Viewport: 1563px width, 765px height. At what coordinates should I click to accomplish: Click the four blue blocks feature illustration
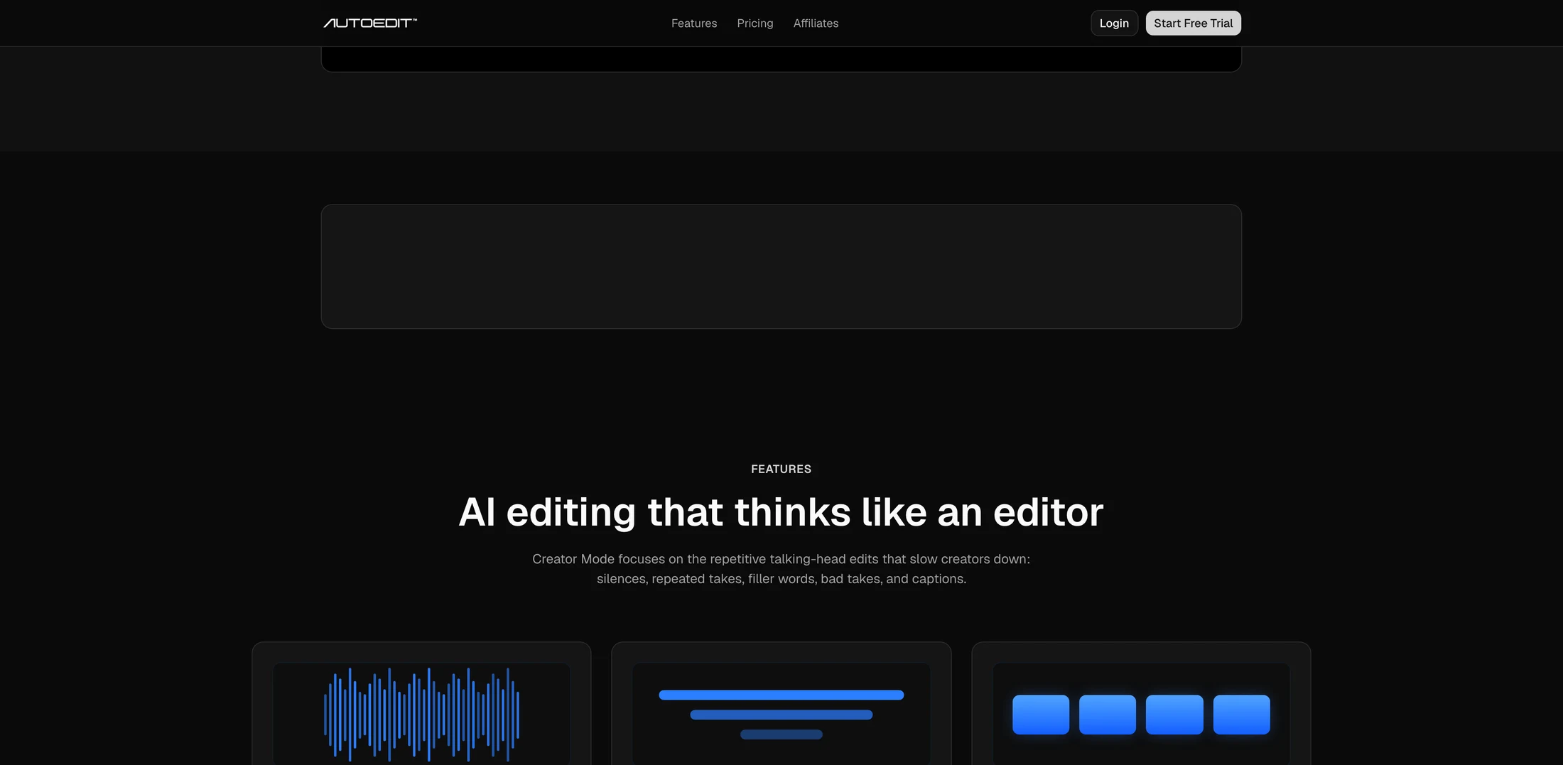[x=1141, y=714]
